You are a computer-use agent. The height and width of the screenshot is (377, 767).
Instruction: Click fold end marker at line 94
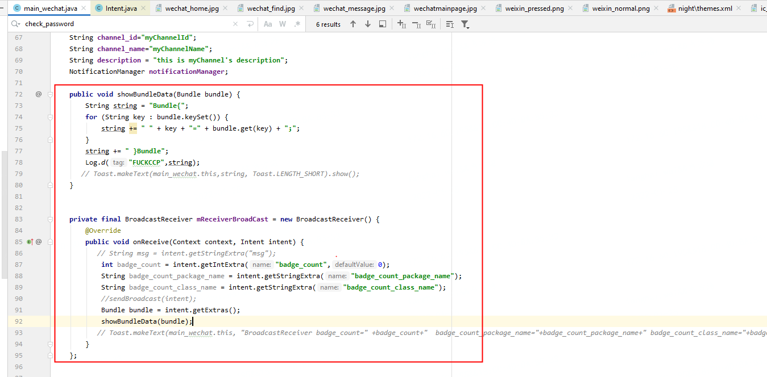point(51,344)
